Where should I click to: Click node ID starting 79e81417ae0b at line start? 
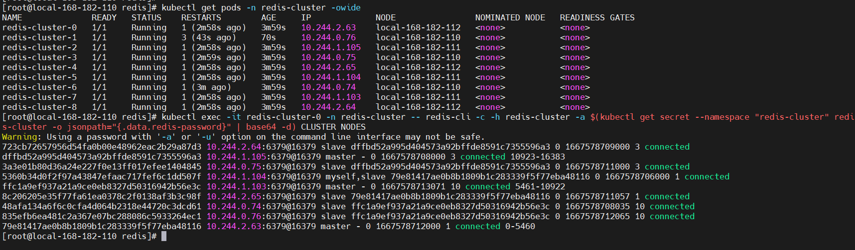point(102,226)
